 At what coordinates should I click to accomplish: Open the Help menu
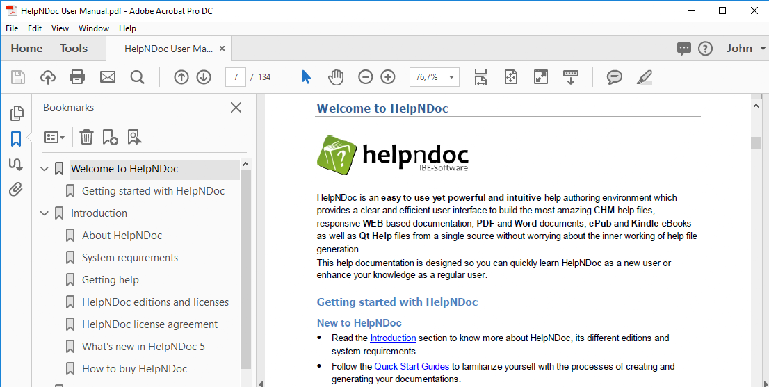click(127, 28)
